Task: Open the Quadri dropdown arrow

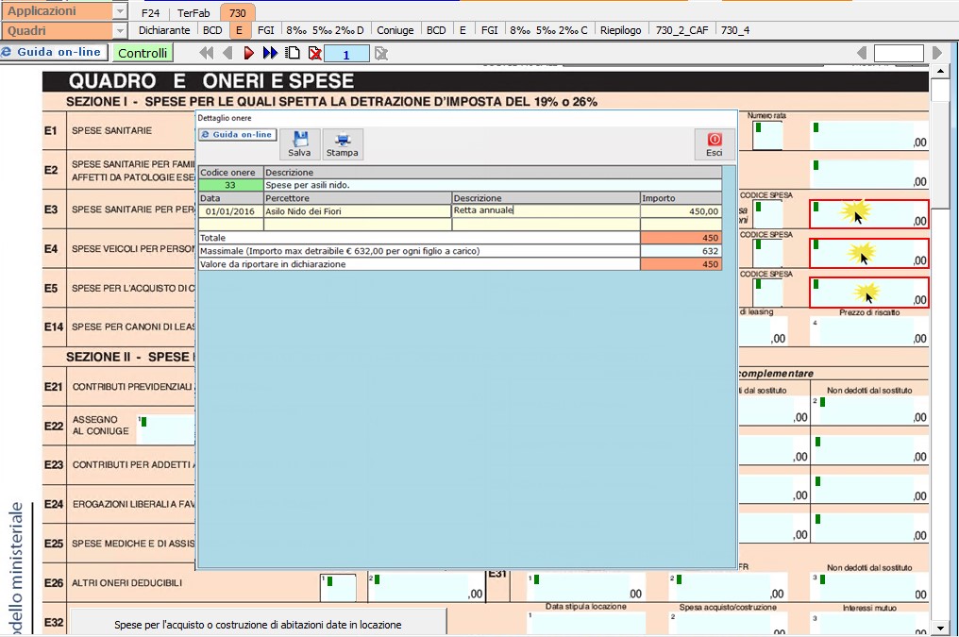Action: (120, 30)
